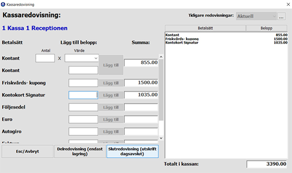Click the Autogiro amount field
The height and width of the screenshot is (173, 292).
(x=83, y=132)
